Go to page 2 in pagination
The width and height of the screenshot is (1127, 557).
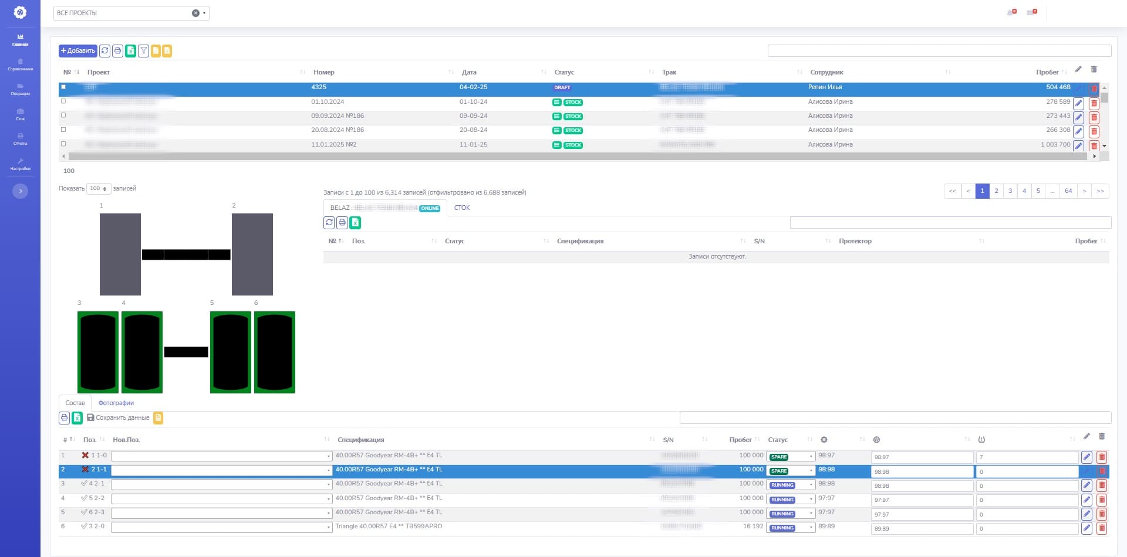(996, 191)
